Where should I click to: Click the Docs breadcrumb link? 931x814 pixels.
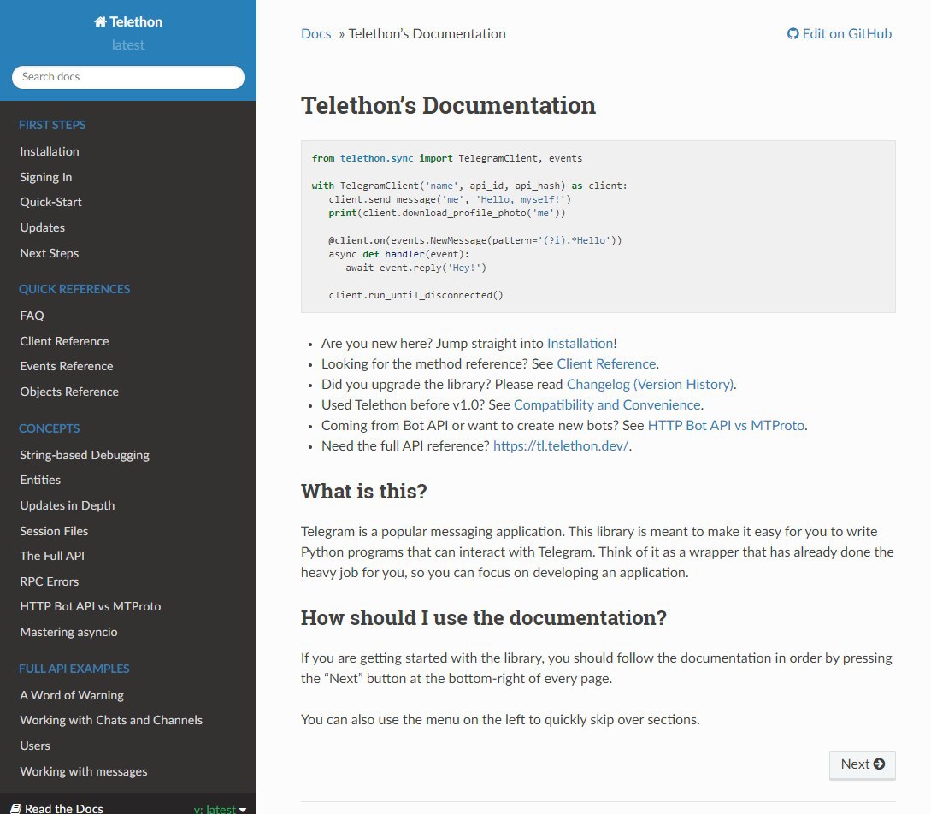click(315, 34)
